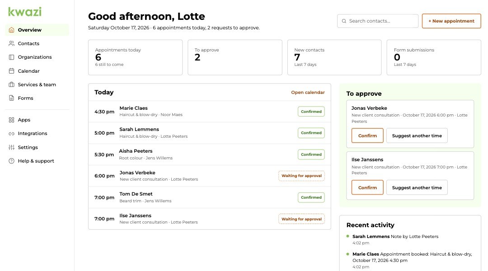488x271 pixels.
Task: Select Settings in the sidebar
Action: click(38, 148)
